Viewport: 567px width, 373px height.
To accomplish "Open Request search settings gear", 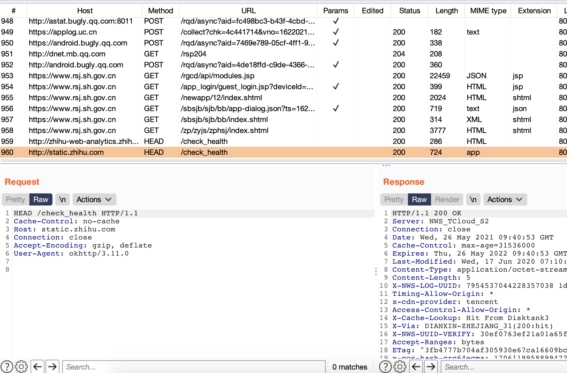I will [21, 367].
